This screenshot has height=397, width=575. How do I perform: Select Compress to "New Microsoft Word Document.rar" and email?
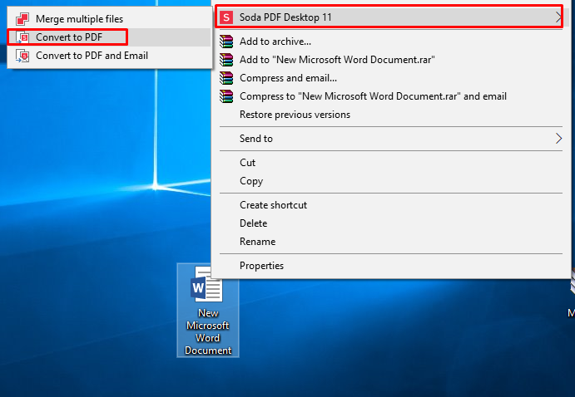391,96
